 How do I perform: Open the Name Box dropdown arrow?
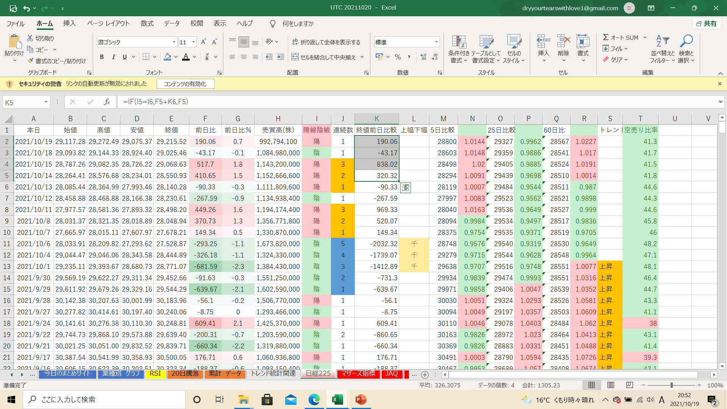point(46,102)
